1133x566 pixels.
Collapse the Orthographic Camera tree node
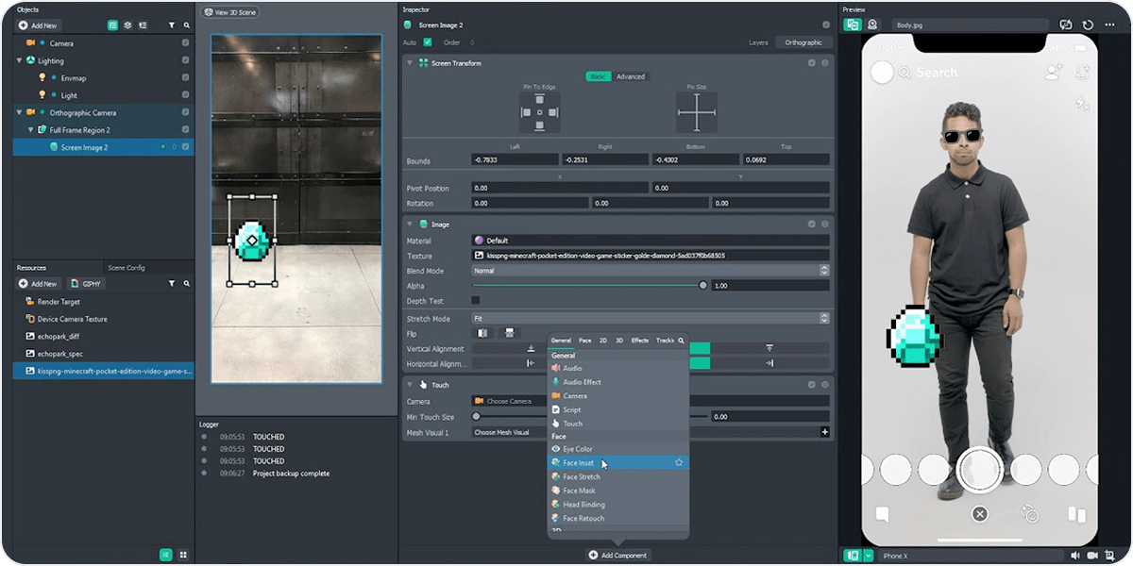[19, 112]
